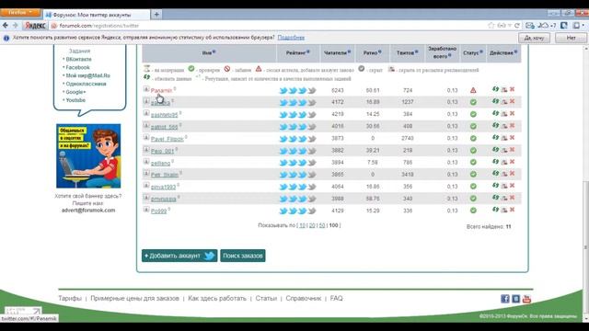Show 20 accounts per page
The width and height of the screenshot is (589, 331).
pos(312,225)
